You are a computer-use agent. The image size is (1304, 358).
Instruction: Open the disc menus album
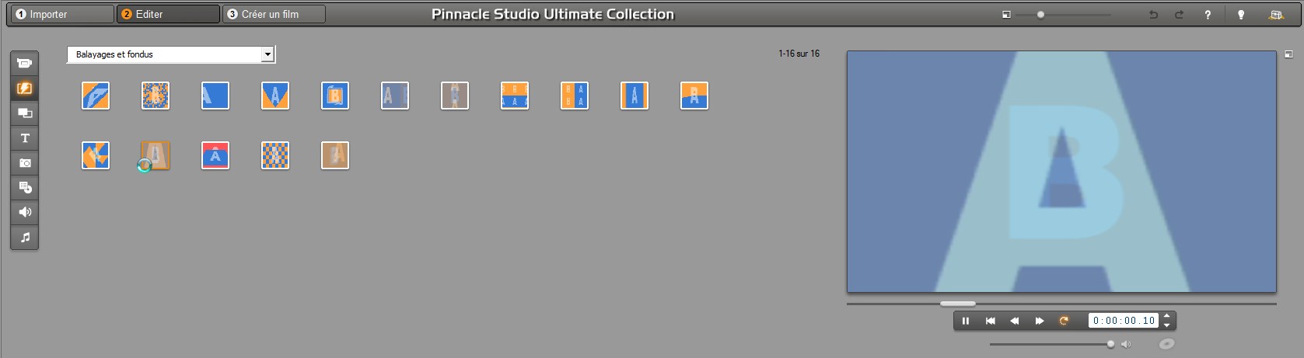25,188
